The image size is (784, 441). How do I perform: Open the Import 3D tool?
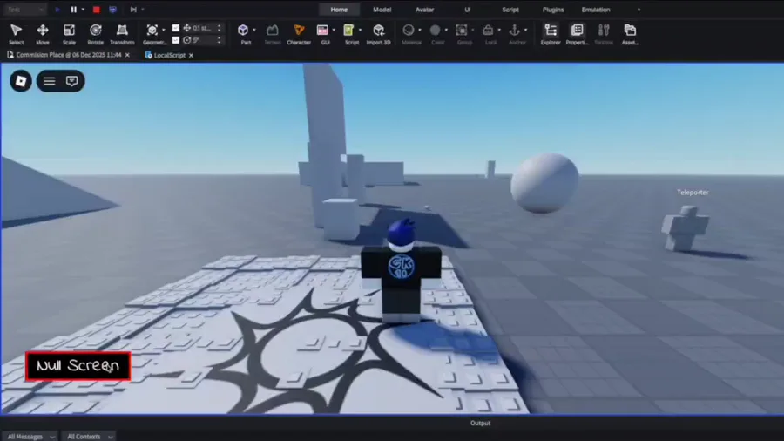point(379,34)
